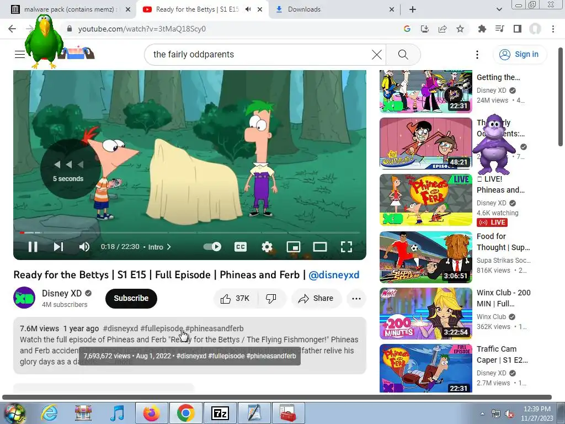Screen dimensions: 565x424
Task: Click the address bar URL
Action: click(x=142, y=29)
